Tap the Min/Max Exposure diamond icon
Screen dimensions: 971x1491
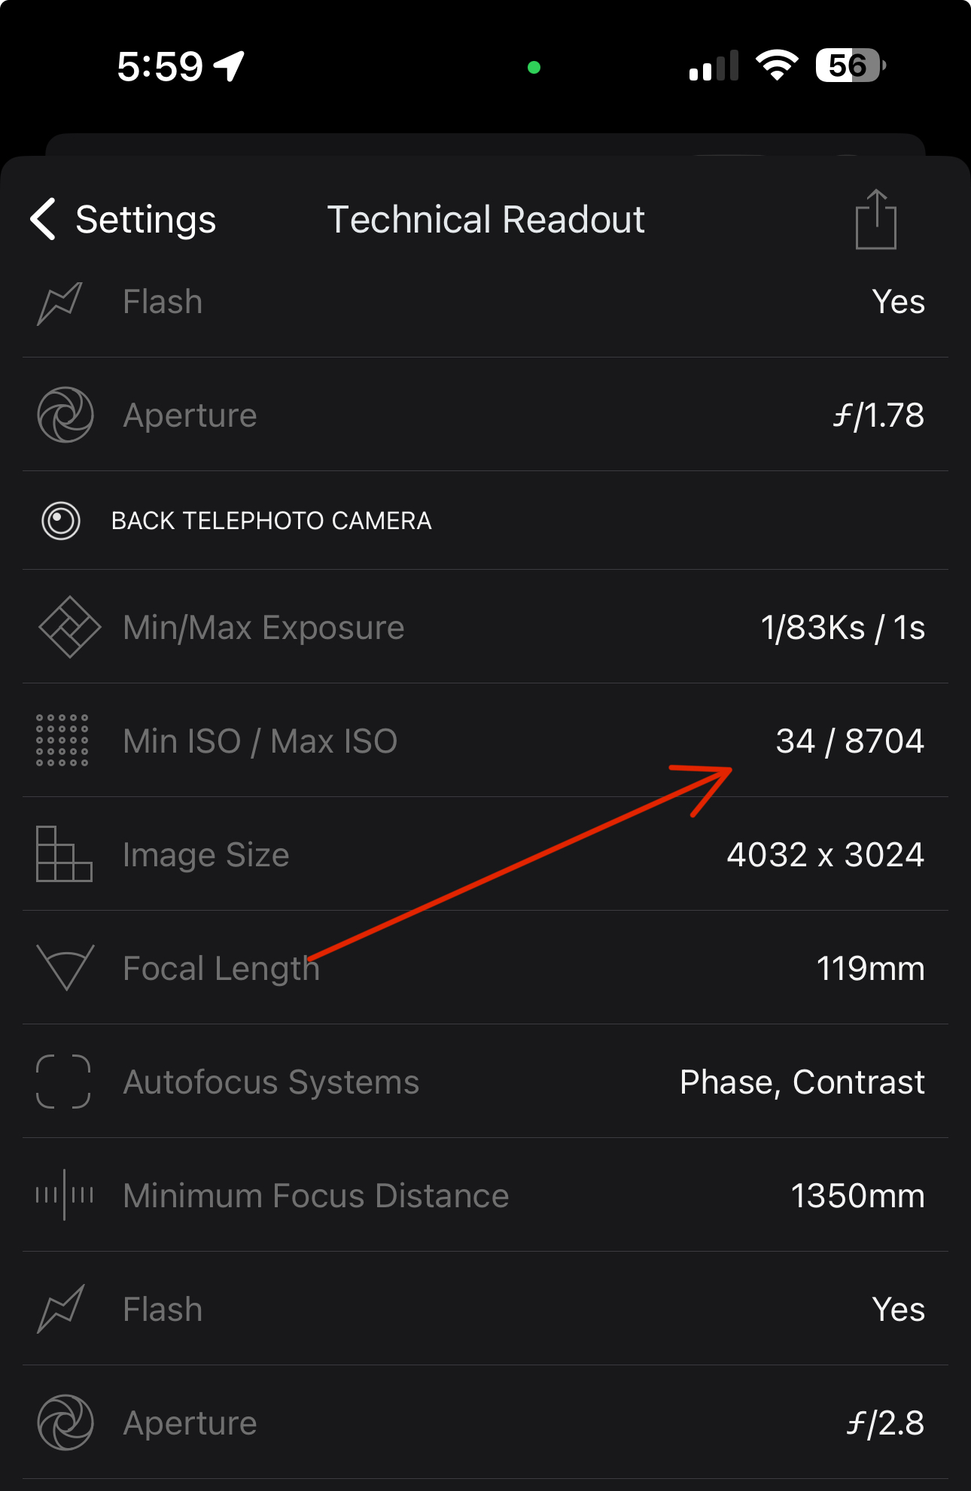point(68,627)
